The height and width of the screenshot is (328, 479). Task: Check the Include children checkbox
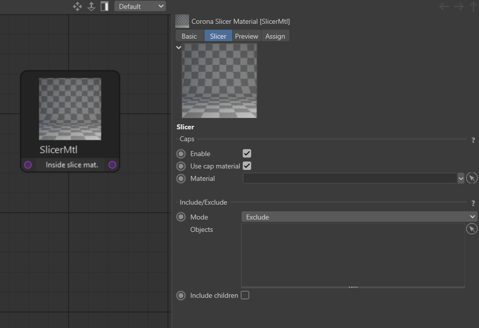245,295
